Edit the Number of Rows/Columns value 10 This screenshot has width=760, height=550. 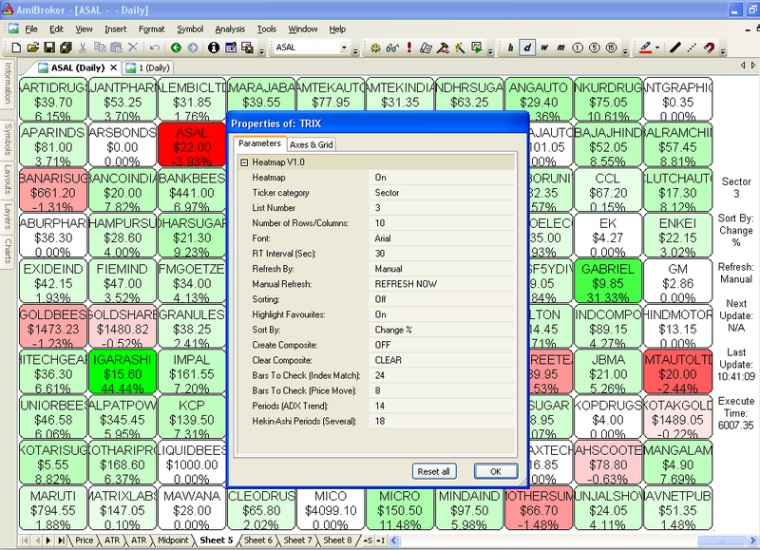441,223
